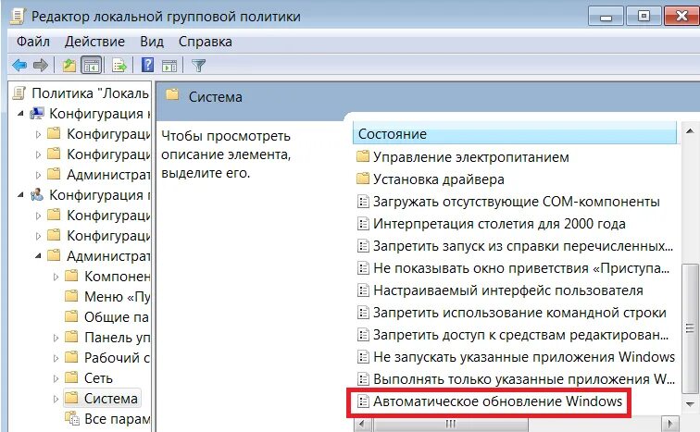Click the folder icon in the Система header

[x=172, y=95]
